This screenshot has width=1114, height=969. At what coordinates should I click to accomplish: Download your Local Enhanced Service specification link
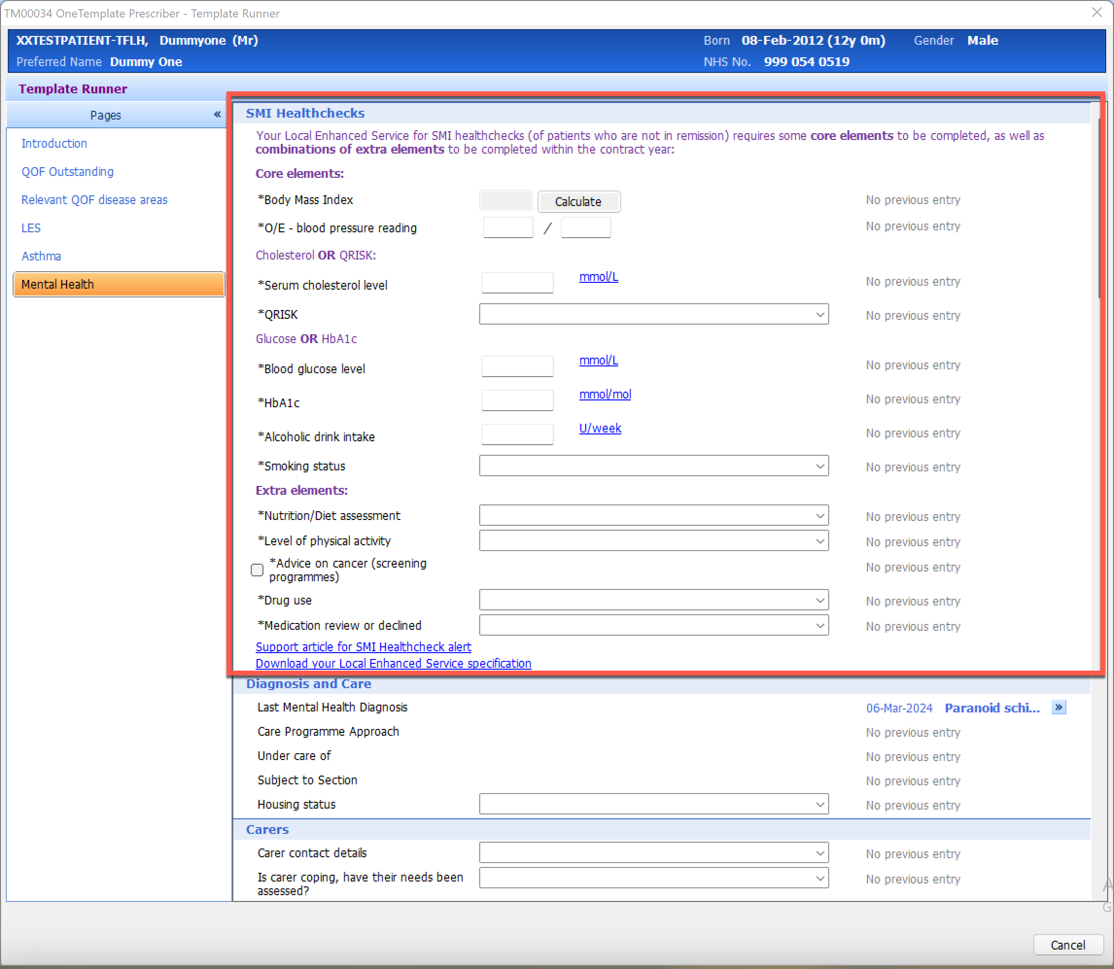point(393,663)
